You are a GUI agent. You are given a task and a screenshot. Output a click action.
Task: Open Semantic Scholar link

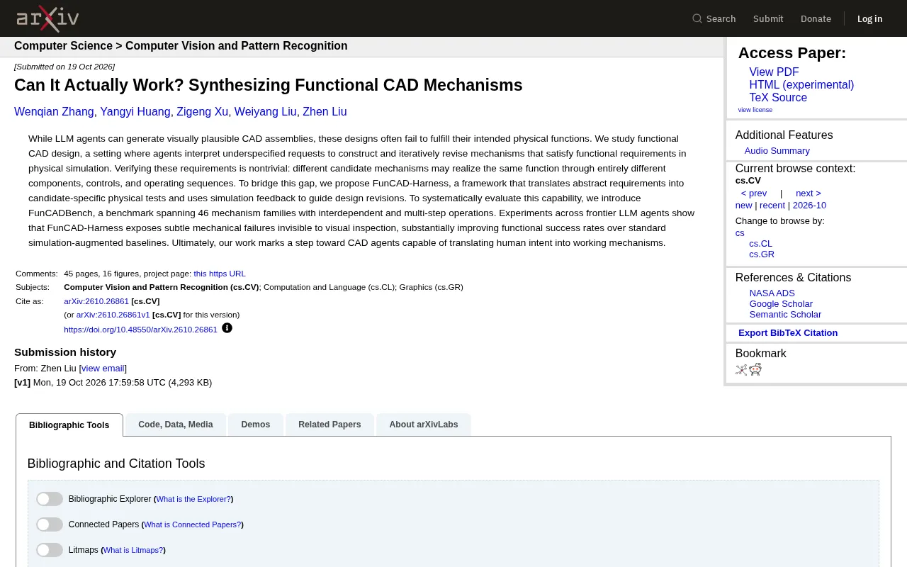point(785,315)
